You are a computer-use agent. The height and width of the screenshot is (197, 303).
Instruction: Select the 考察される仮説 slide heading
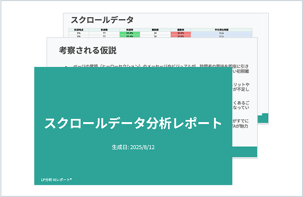pos(88,50)
